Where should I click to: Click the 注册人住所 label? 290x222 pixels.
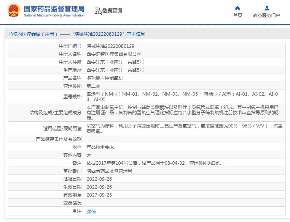point(70,62)
